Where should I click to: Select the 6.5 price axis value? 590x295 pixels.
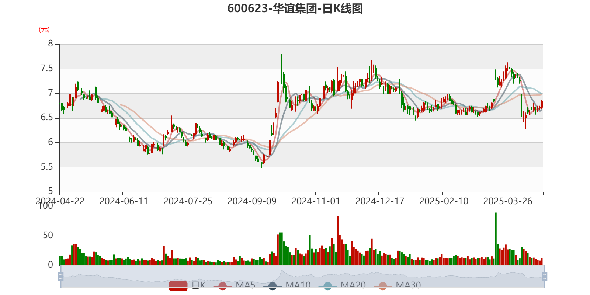click(47, 118)
